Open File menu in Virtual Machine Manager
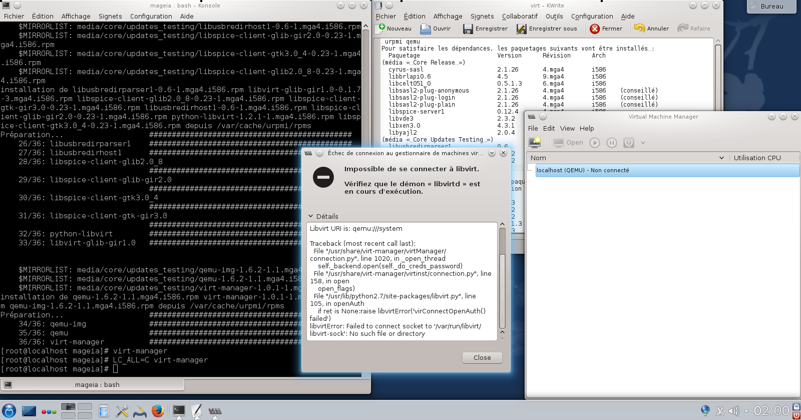Screen dimensions: 801x420 point(533,128)
